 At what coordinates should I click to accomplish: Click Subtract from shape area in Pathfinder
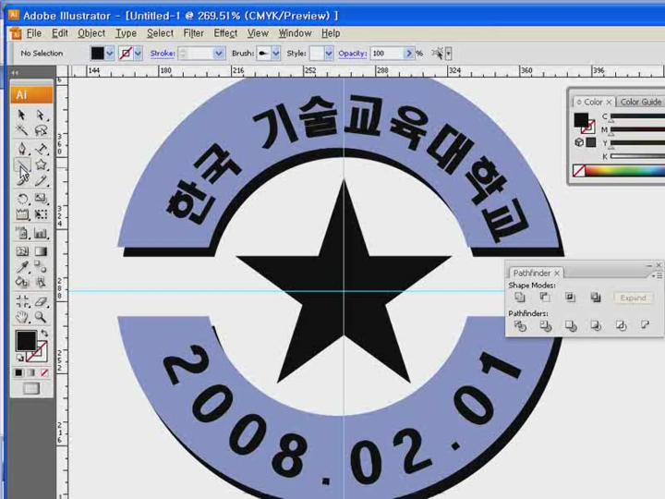click(545, 298)
